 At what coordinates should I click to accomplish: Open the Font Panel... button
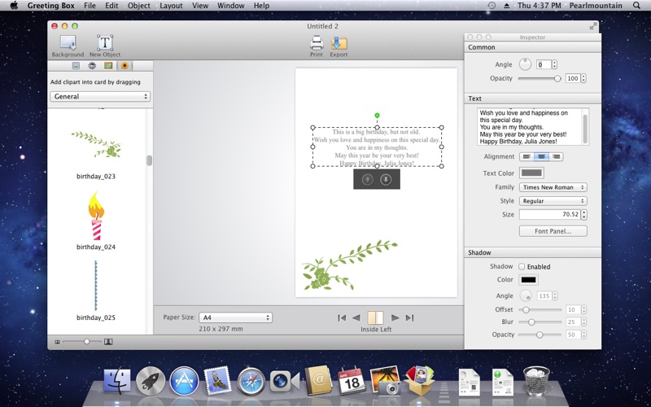tap(553, 231)
